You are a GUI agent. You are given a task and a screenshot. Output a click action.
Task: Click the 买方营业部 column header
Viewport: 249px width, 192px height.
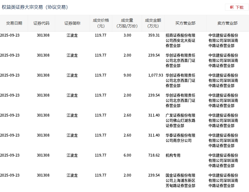point(185,23)
